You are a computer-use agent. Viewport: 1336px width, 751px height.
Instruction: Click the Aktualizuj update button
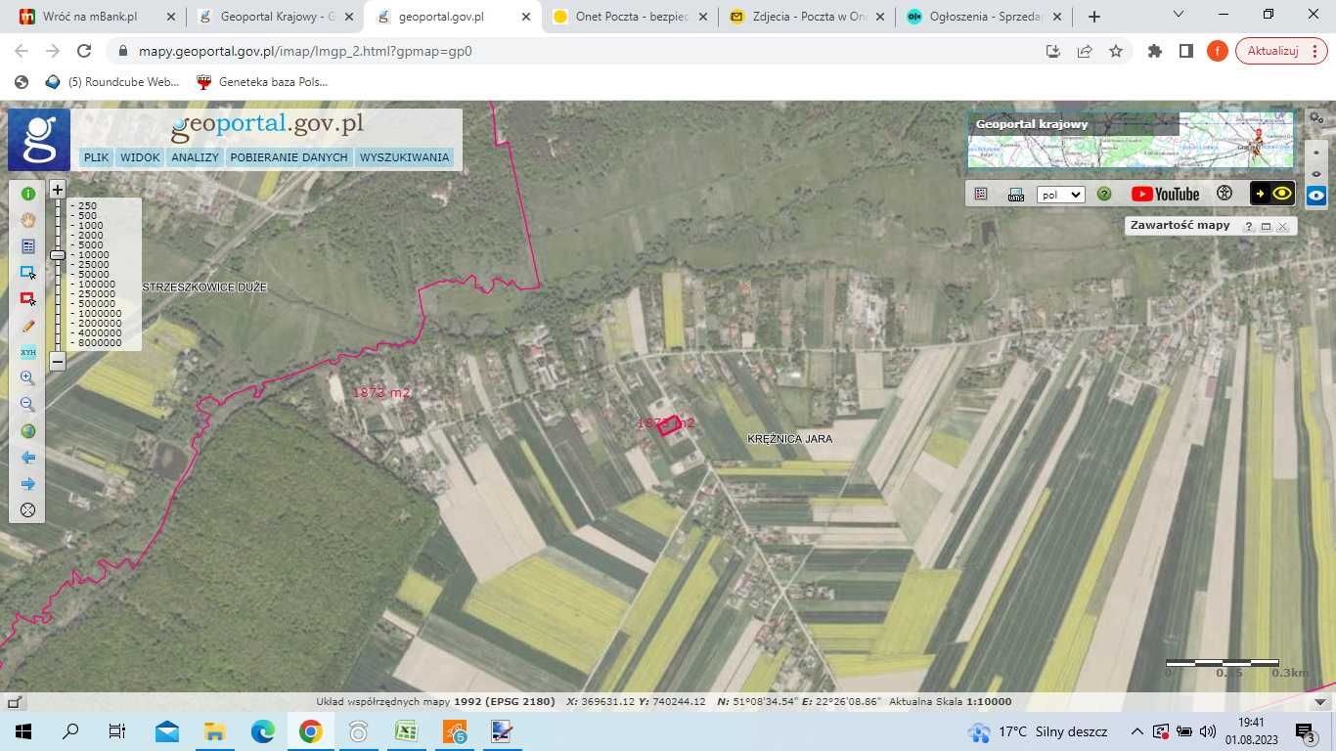tap(1281, 51)
